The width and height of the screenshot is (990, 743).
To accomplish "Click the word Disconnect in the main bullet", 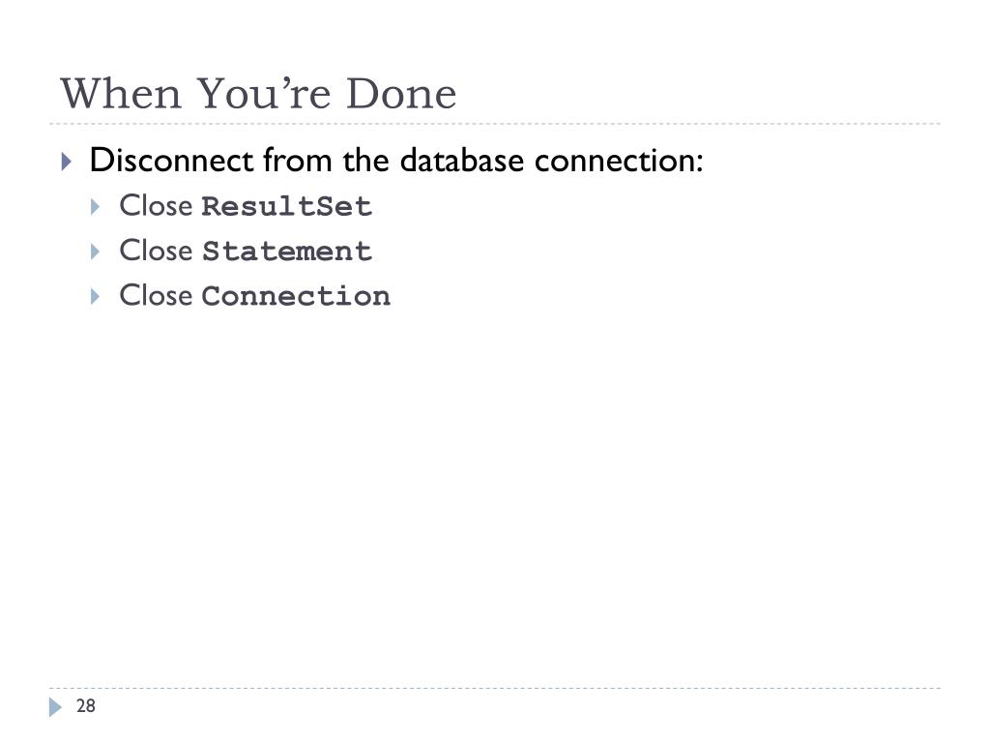I will click(x=172, y=160).
